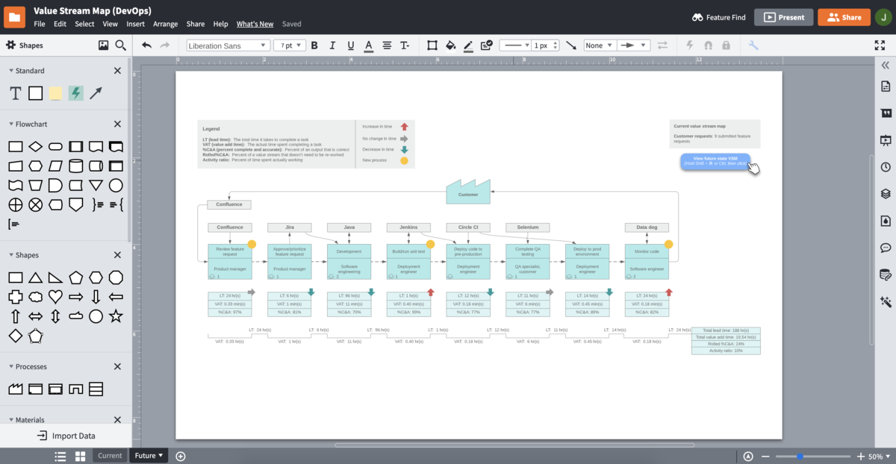Click the Undo arrow in toolbar

pos(146,46)
